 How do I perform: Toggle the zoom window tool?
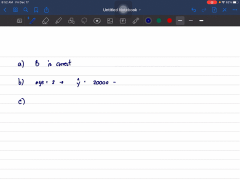[x=19, y=21]
